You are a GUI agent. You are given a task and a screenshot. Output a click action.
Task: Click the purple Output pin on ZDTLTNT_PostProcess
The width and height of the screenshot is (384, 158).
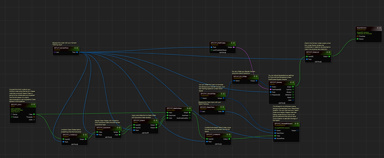click(x=234, y=47)
